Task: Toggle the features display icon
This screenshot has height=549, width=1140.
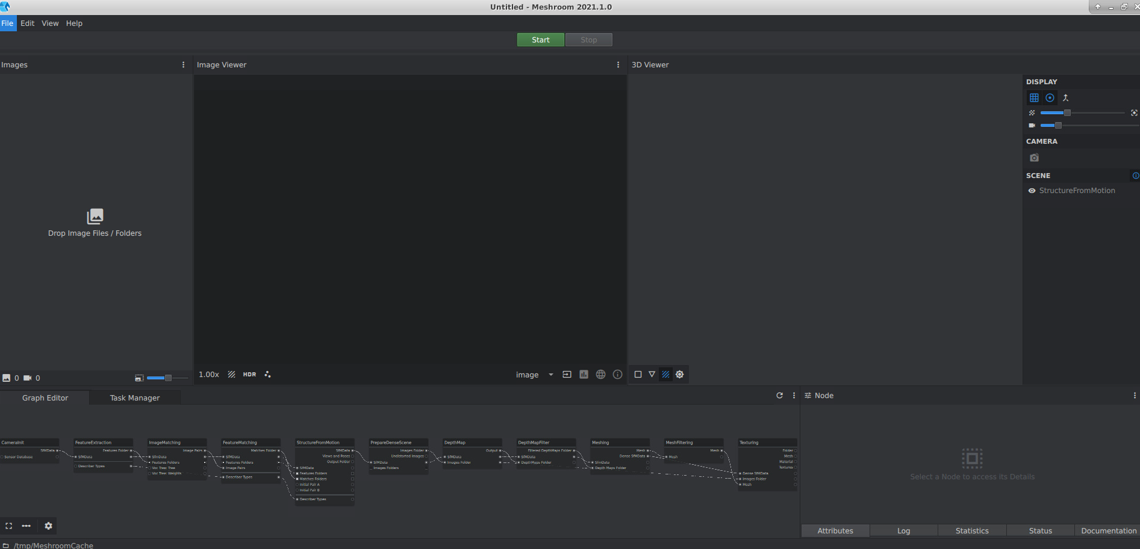Action: [268, 375]
